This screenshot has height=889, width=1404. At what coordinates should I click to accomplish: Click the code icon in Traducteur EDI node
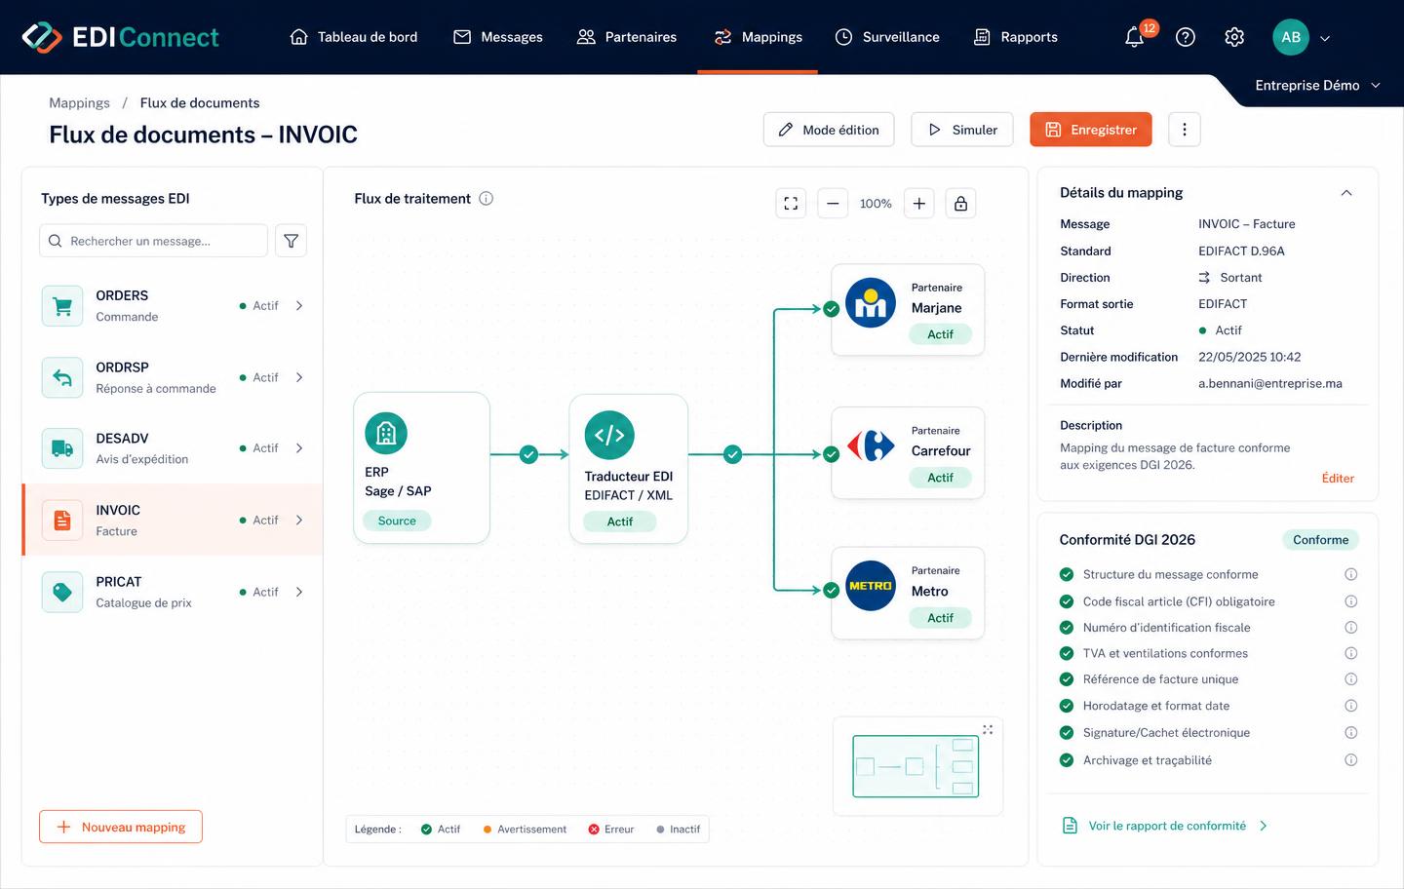pyautogui.click(x=609, y=435)
